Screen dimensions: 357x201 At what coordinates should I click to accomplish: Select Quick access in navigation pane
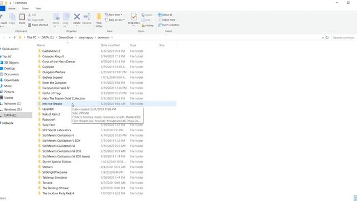10,49
